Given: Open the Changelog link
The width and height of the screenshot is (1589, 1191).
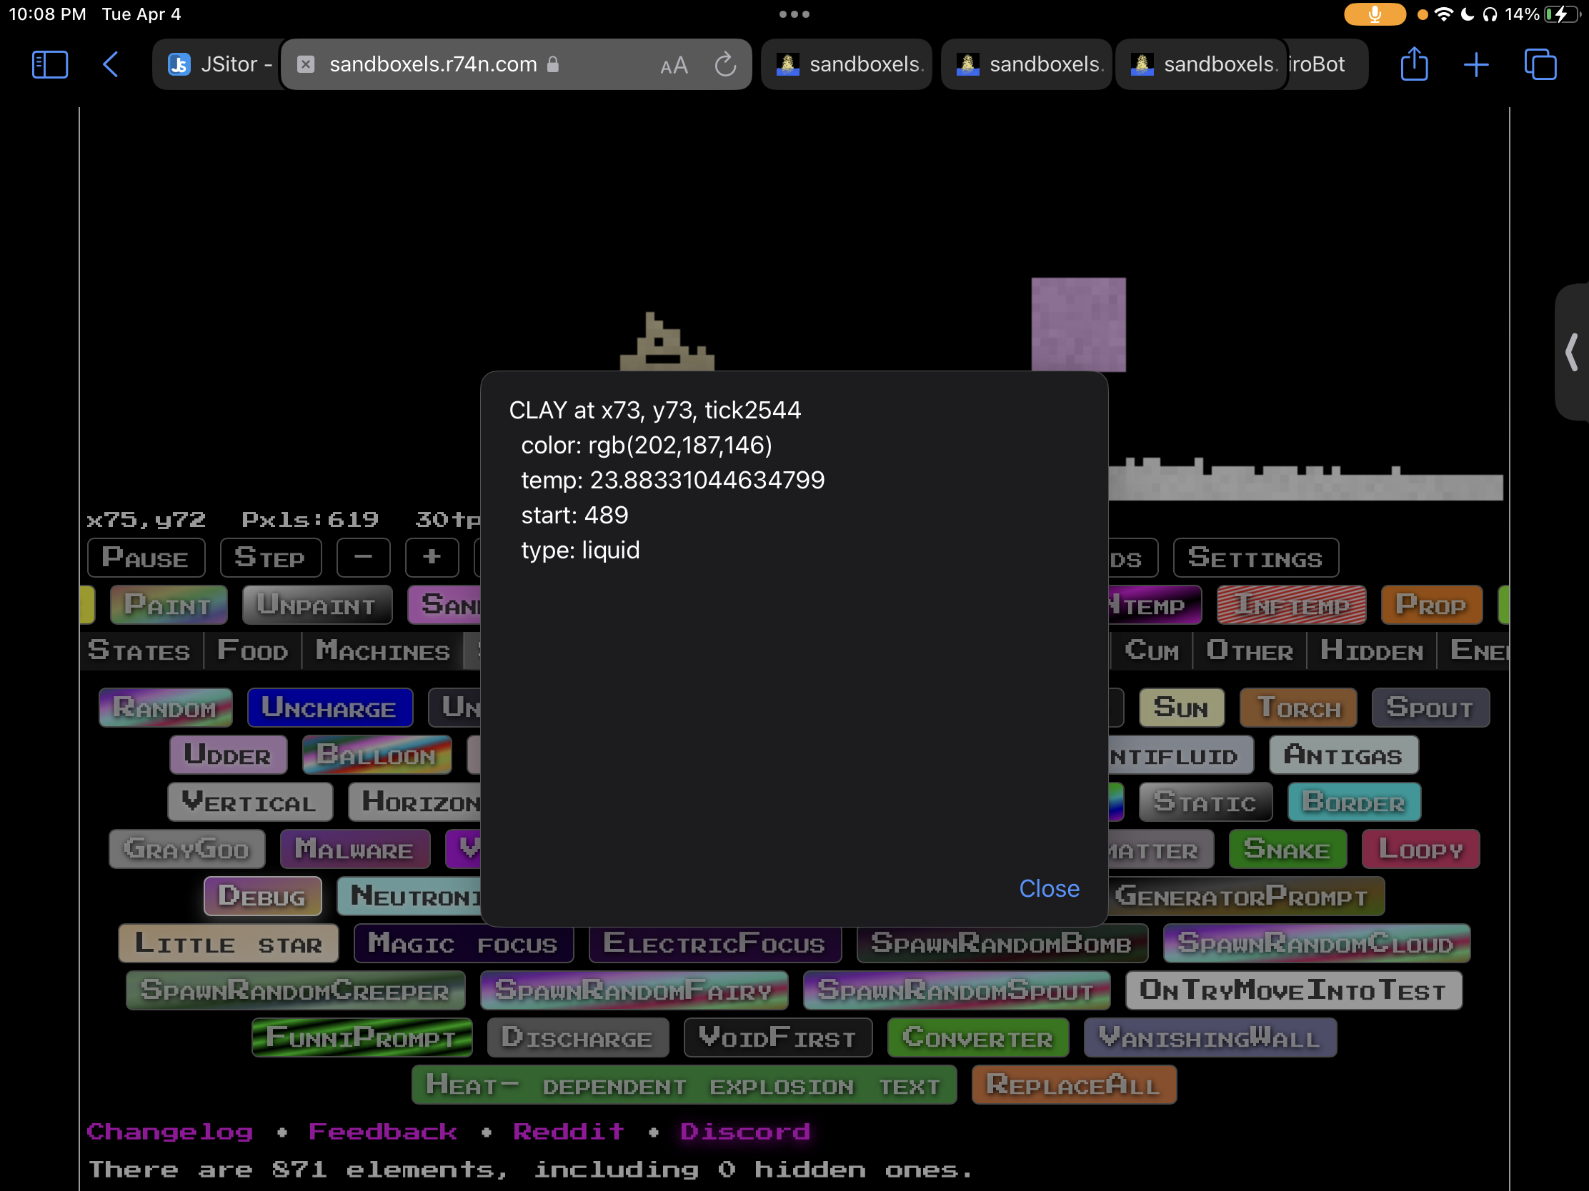Looking at the screenshot, I should (170, 1132).
